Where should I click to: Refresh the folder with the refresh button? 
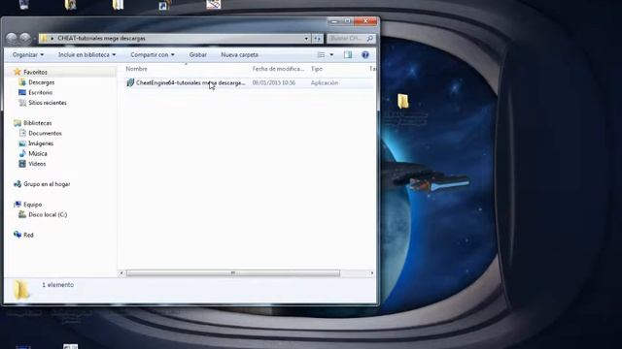(318, 39)
